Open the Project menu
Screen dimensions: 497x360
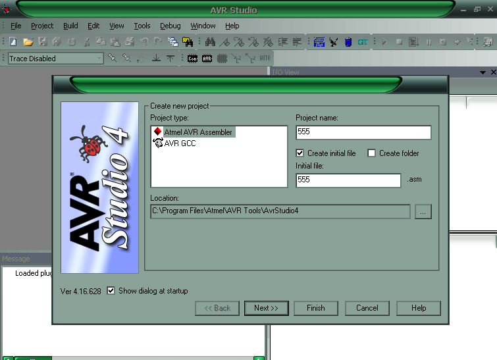pyautogui.click(x=42, y=26)
